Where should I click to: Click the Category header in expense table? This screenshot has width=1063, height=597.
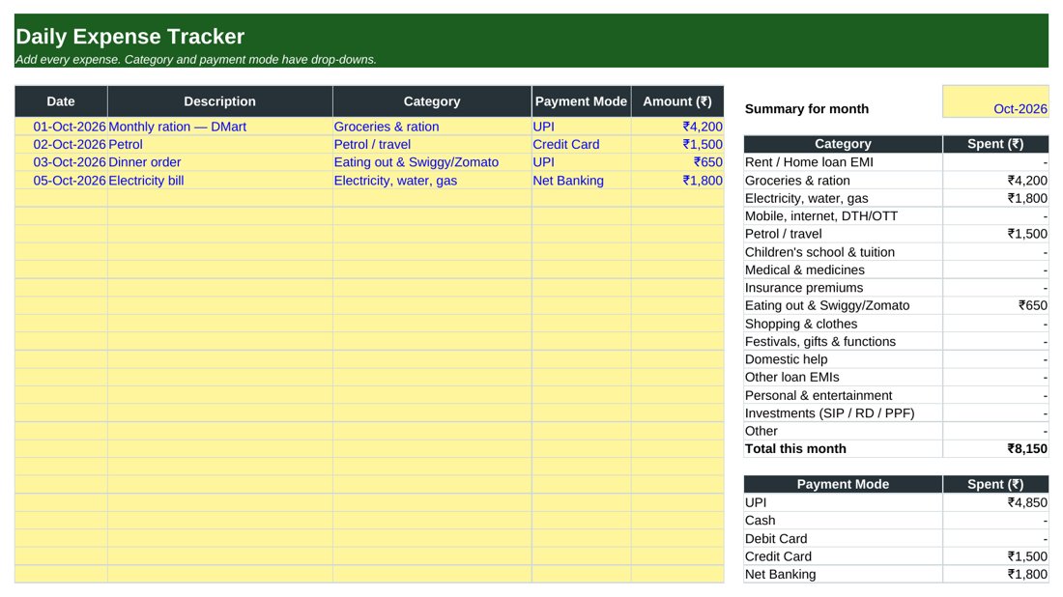click(x=432, y=101)
